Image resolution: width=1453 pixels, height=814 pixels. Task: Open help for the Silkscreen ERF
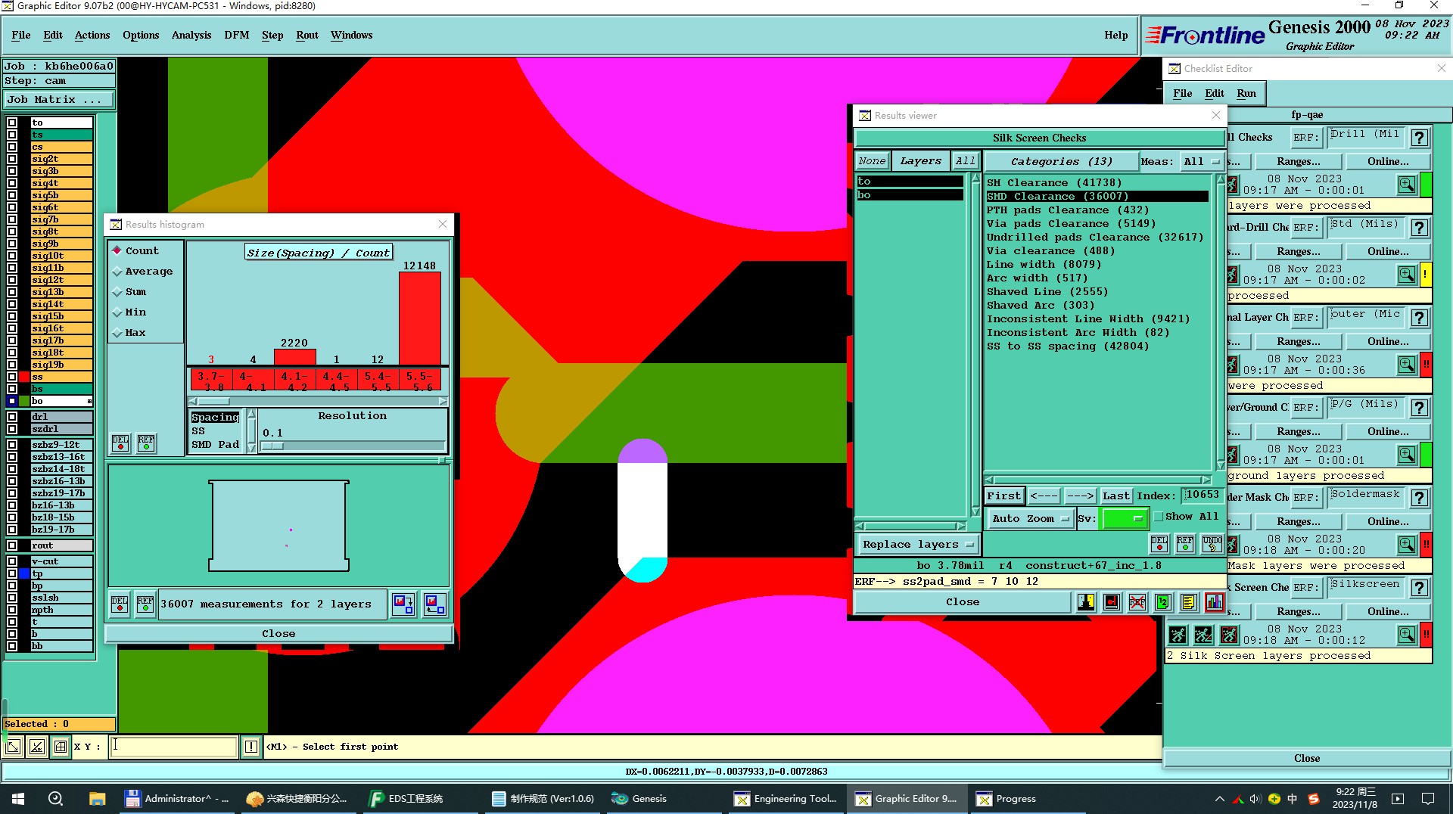(x=1420, y=588)
